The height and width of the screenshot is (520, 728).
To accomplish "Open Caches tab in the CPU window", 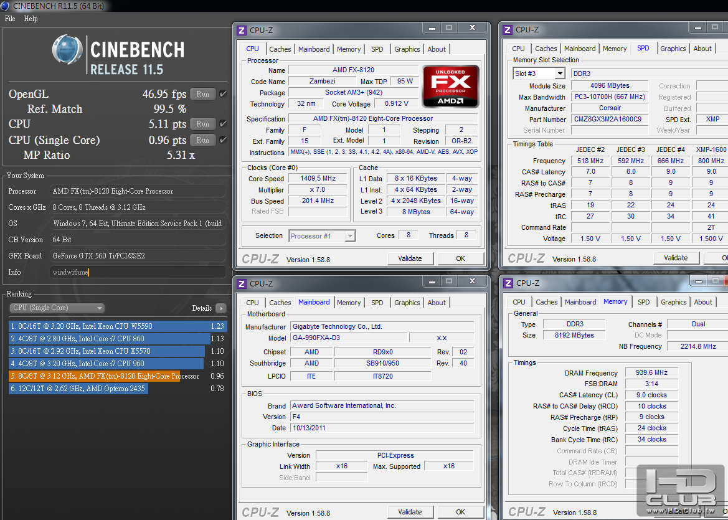I will pos(280,49).
